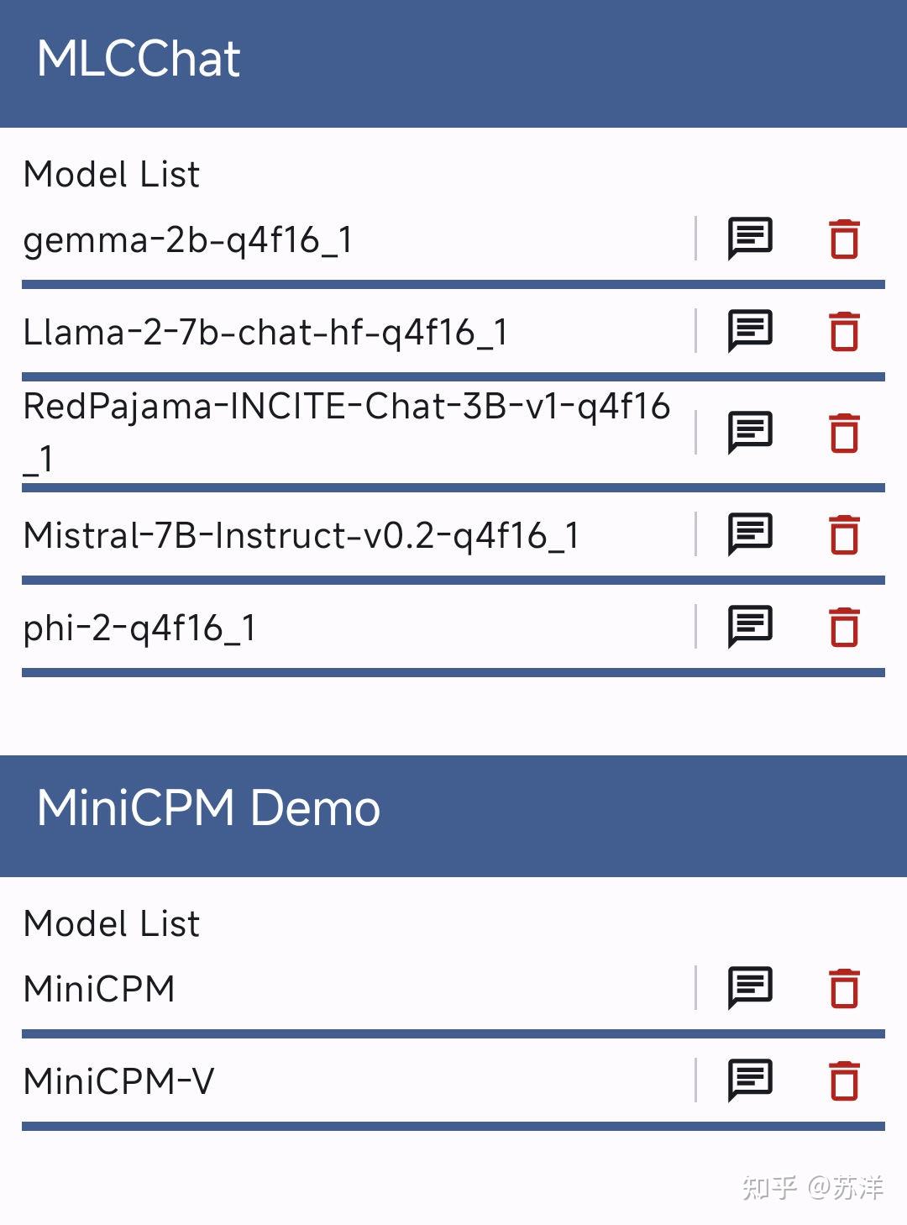907x1225 pixels.
Task: Launch chat with MiniCPM model
Action: coord(749,988)
